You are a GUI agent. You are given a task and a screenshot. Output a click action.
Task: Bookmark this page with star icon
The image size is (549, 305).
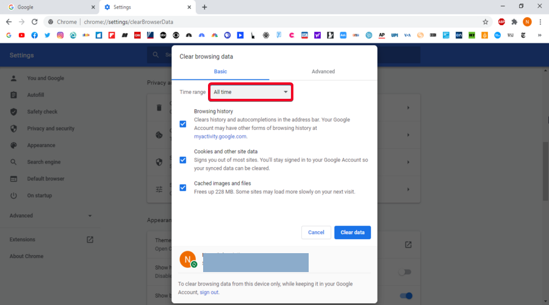(x=486, y=22)
